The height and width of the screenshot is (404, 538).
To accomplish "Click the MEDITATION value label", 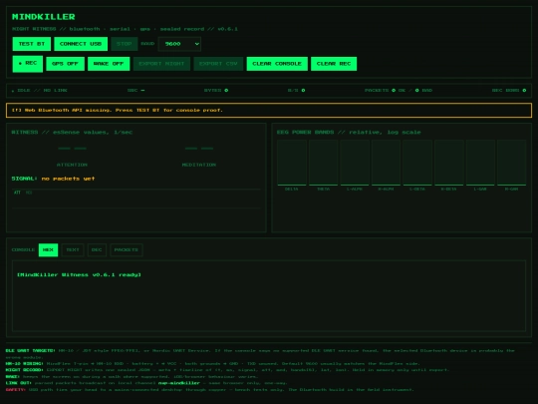I will [199, 165].
